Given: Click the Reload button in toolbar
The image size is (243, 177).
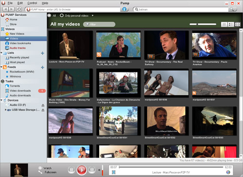Looking at the screenshot, I should (19, 9).
